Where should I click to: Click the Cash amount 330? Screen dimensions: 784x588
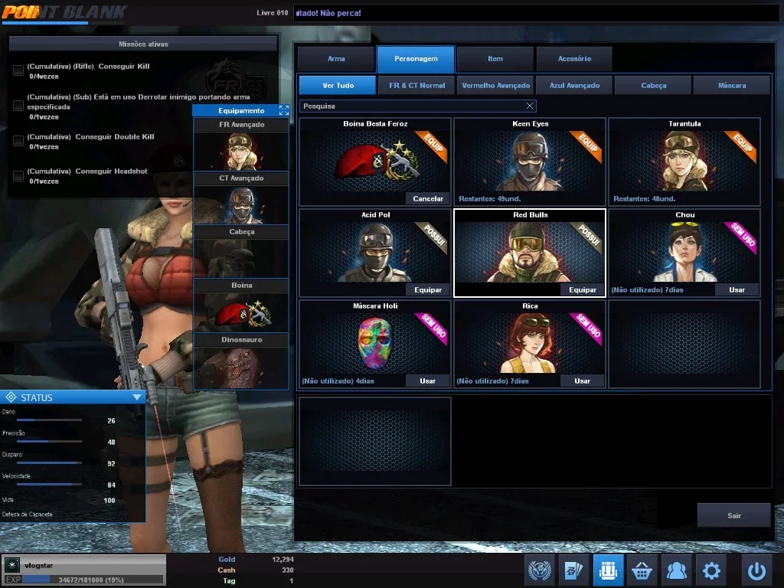(288, 570)
